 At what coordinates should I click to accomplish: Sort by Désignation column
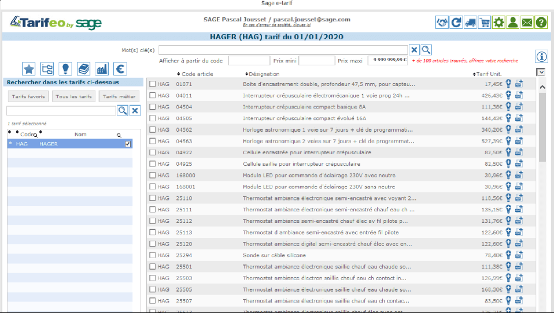[262, 74]
